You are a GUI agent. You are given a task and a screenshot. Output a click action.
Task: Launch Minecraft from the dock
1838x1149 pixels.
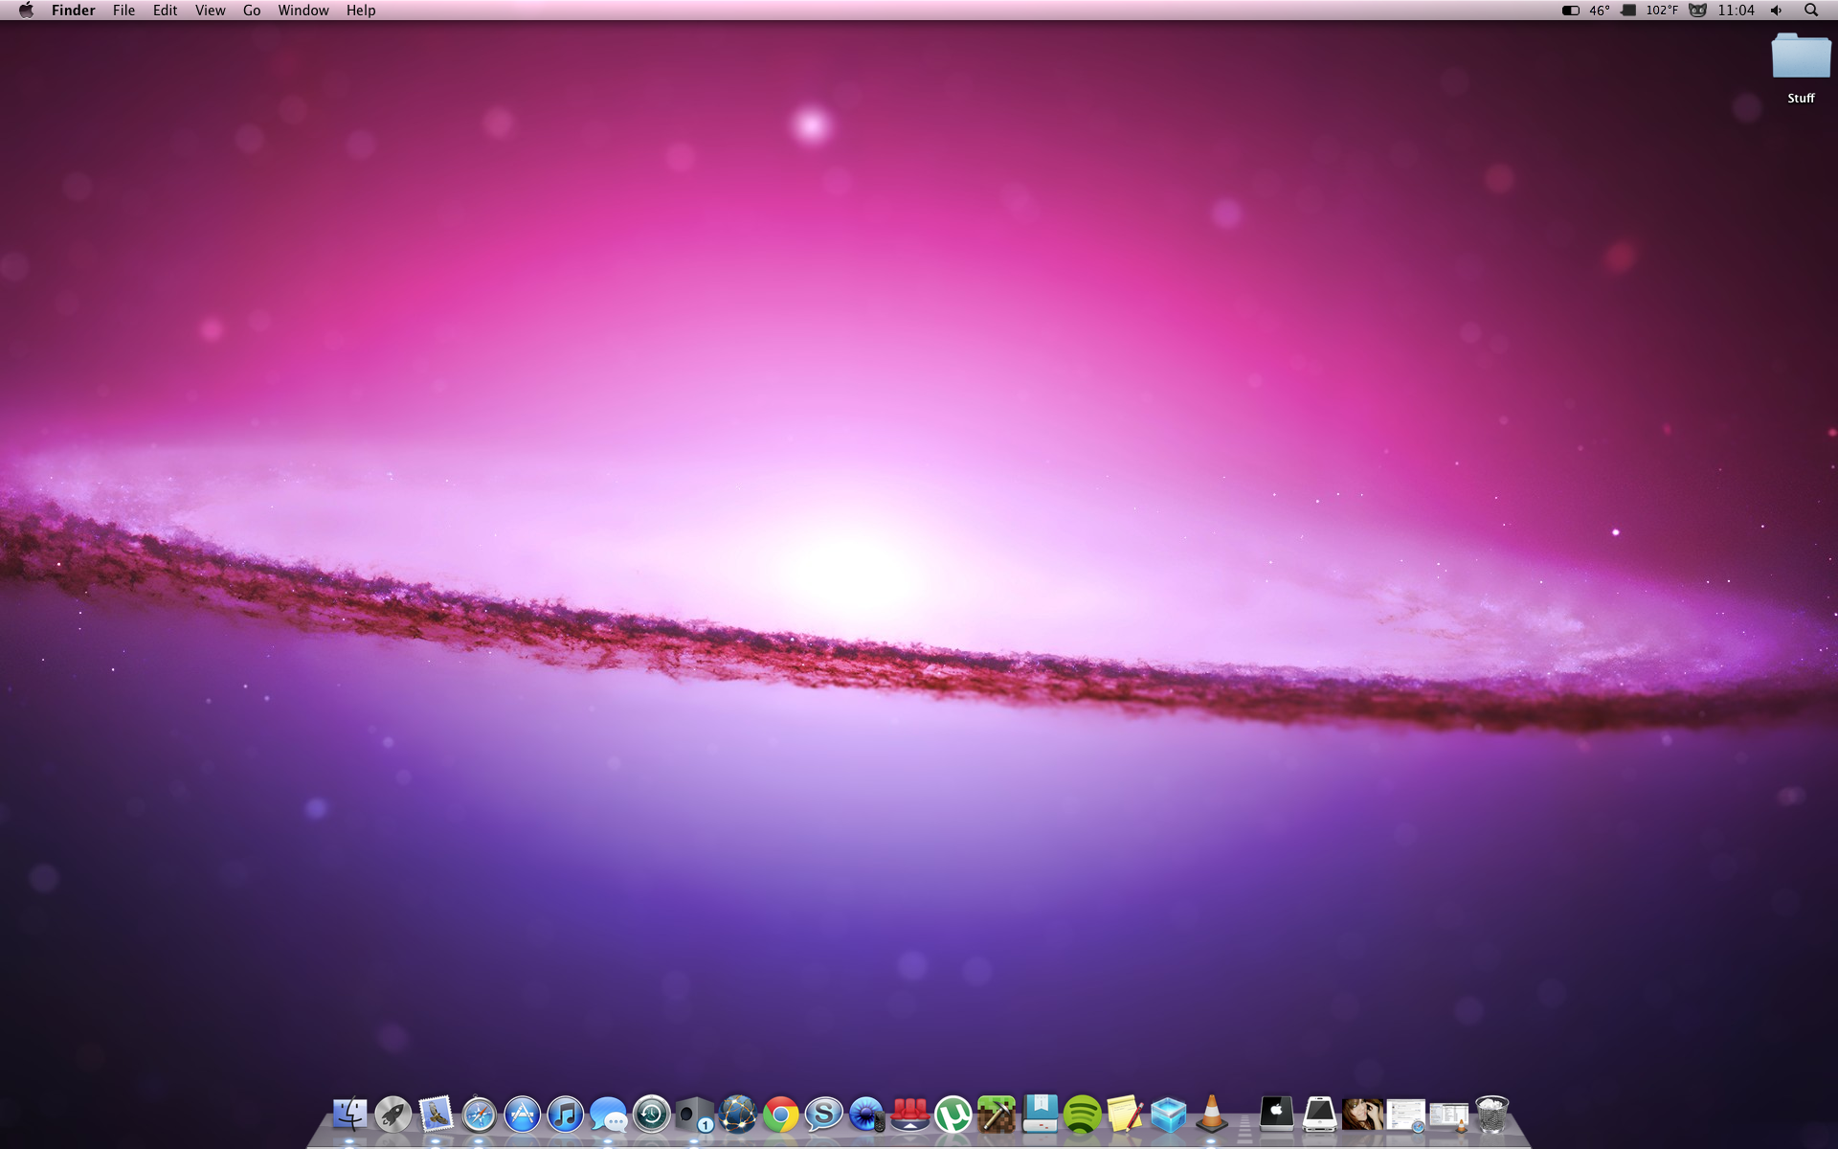(997, 1115)
